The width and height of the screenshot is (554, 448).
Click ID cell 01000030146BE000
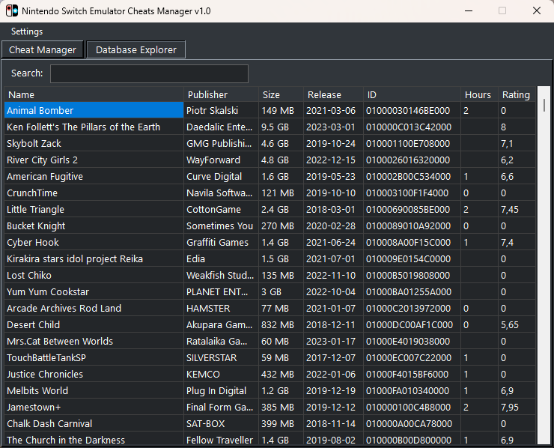pos(412,111)
